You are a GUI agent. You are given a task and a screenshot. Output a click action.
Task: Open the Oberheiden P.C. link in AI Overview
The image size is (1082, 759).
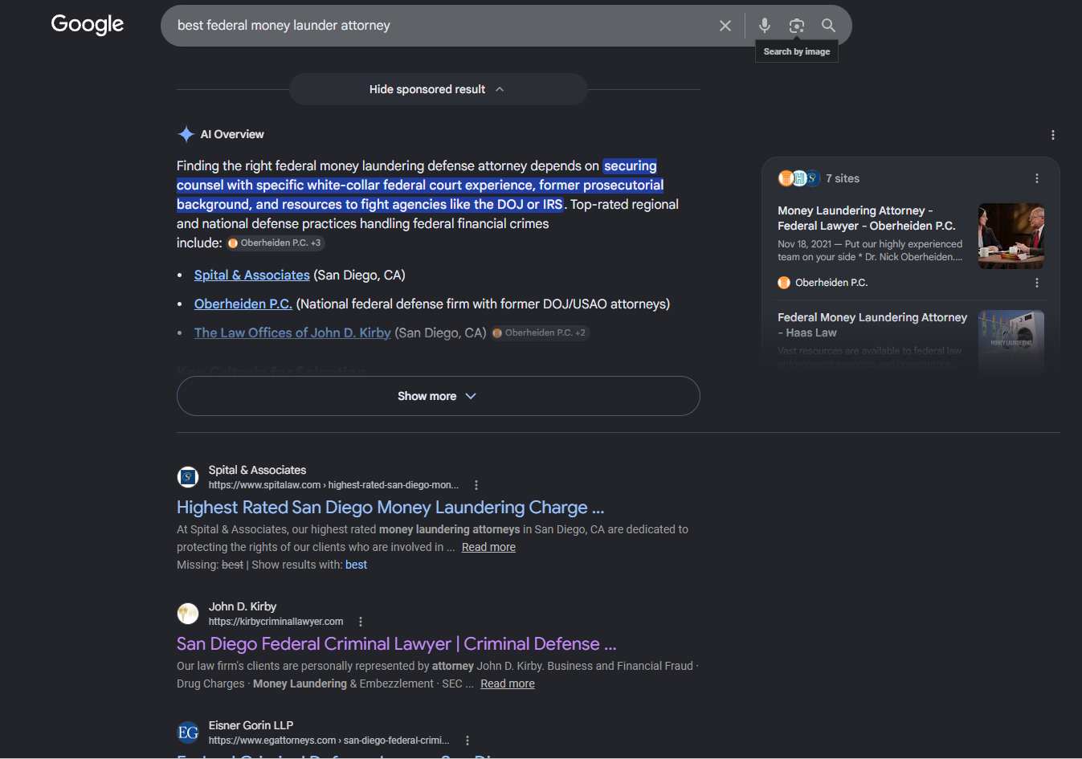click(x=243, y=304)
